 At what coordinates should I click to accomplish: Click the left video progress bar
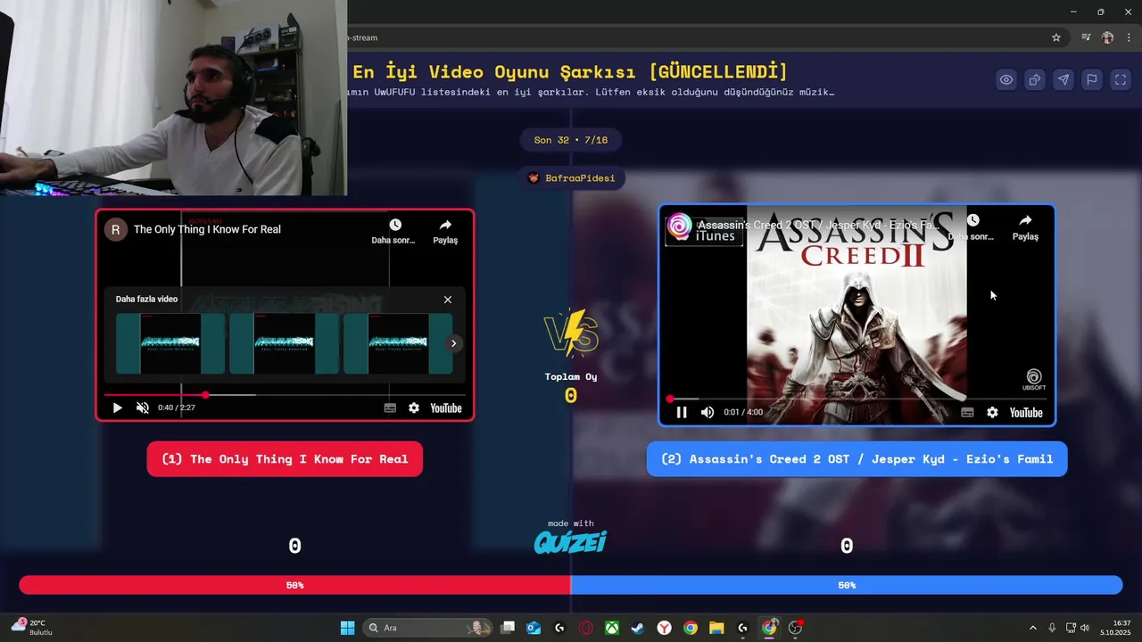[285, 395]
